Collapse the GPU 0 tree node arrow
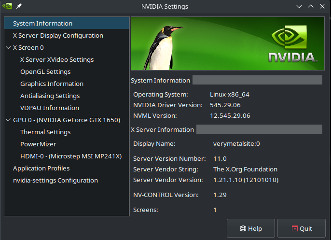The image size is (331, 240). point(8,120)
